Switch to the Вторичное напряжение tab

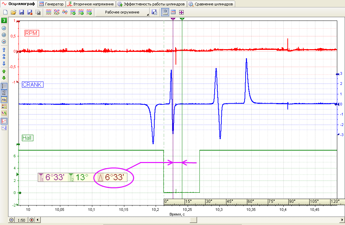[x=91, y=4]
